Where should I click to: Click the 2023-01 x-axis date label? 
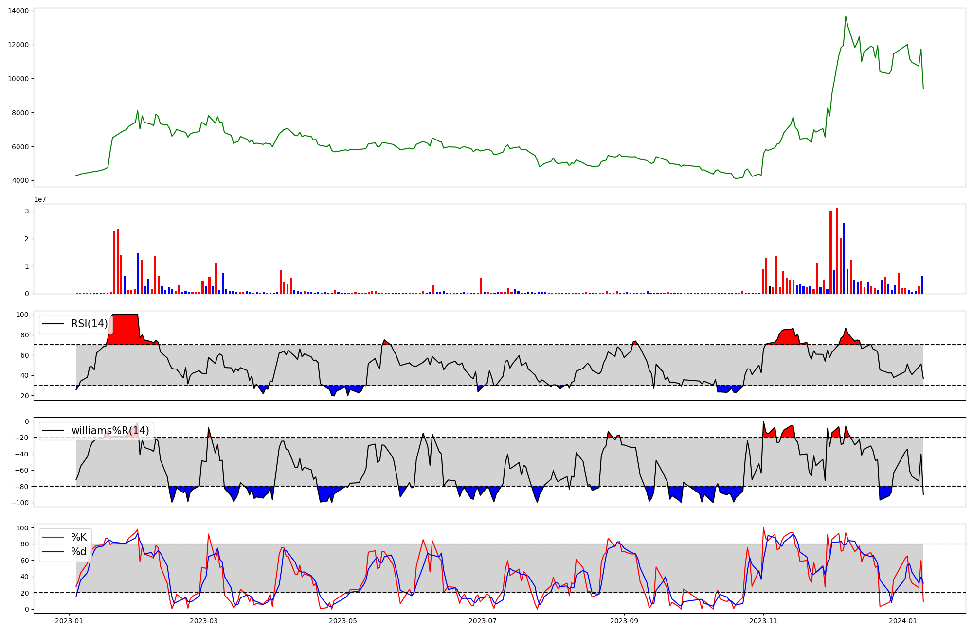pos(69,621)
